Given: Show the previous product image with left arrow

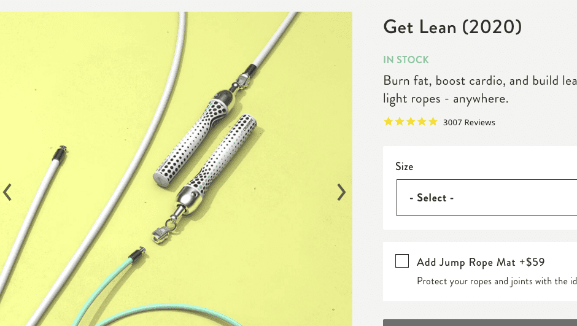Looking at the screenshot, I should (7, 192).
